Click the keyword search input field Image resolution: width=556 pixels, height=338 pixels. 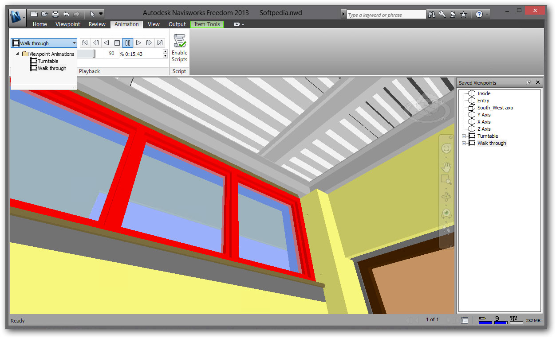pyautogui.click(x=386, y=15)
